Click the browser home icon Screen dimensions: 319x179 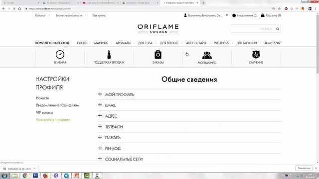(x=19, y=9)
